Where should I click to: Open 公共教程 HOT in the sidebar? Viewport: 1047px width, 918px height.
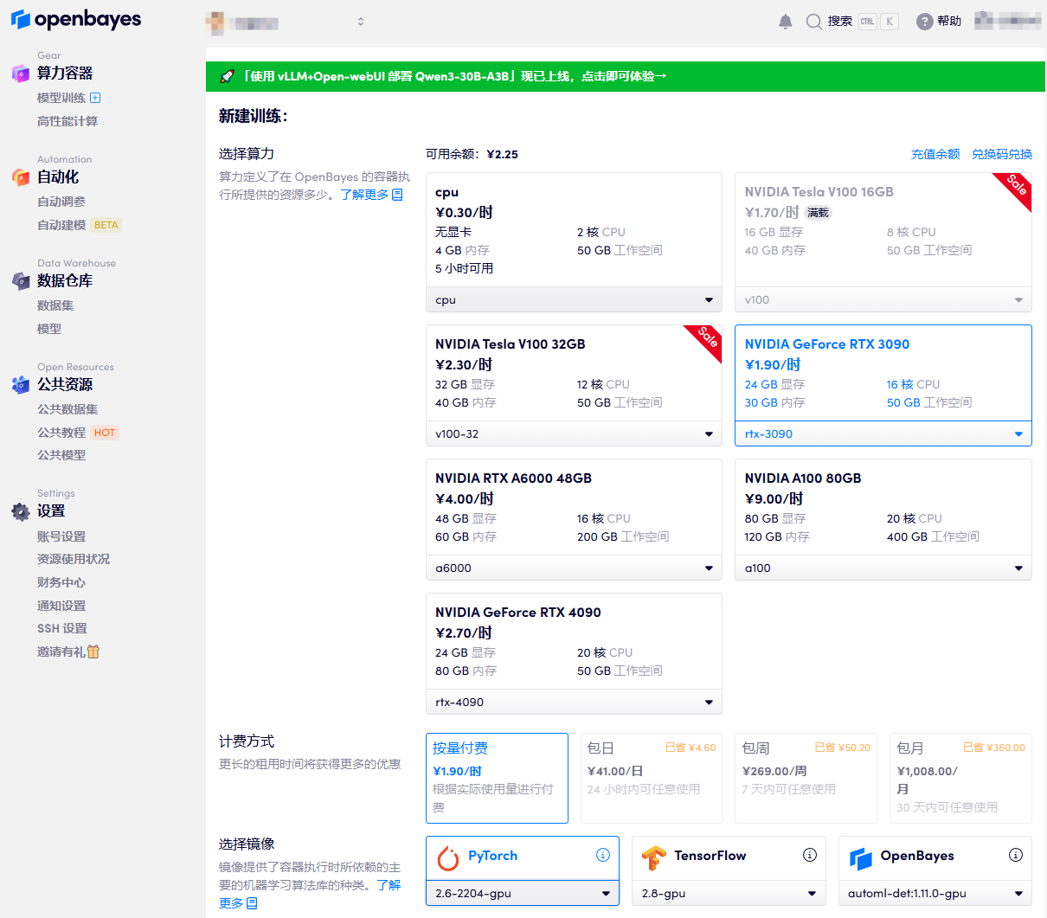tap(77, 433)
